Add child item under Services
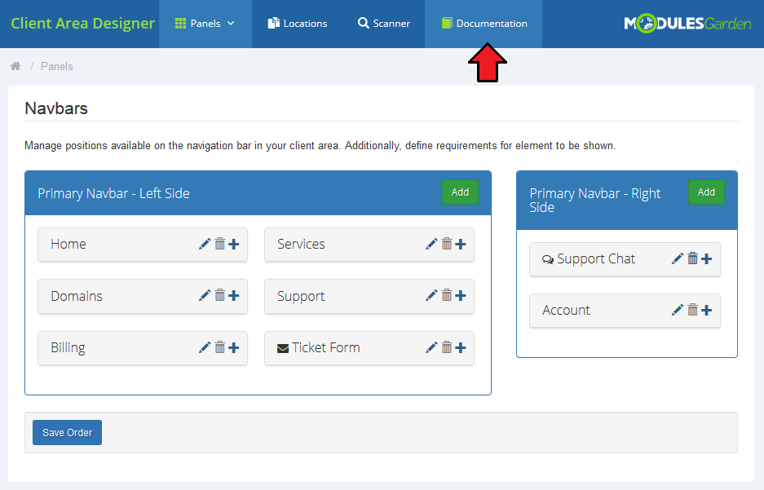Viewport: 764px width, 490px height. pyautogui.click(x=461, y=244)
